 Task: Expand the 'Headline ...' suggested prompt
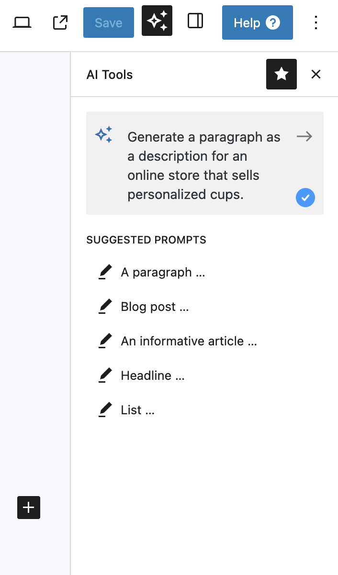[153, 376]
